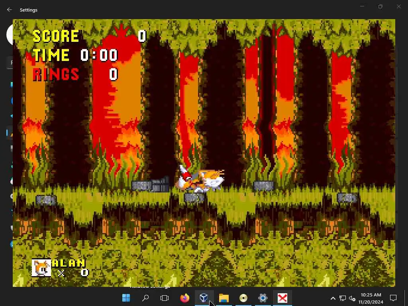Screen dimensions: 408x306
Task: Click the Tails life icon in the game
Action: [x=41, y=268]
